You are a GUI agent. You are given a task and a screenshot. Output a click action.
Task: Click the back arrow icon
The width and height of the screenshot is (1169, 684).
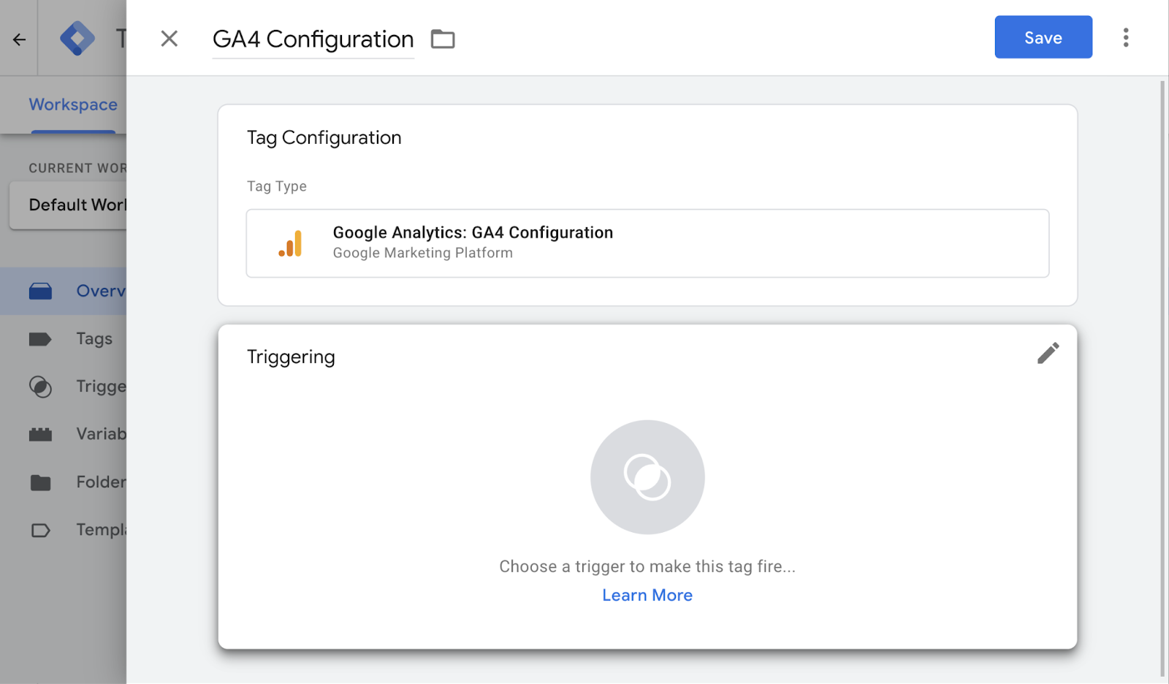pos(19,39)
